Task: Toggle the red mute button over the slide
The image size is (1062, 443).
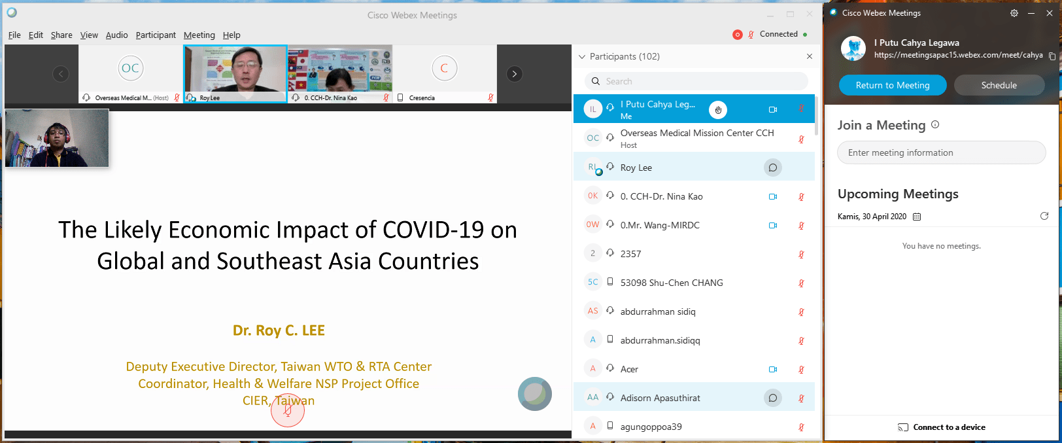Action: (288, 410)
